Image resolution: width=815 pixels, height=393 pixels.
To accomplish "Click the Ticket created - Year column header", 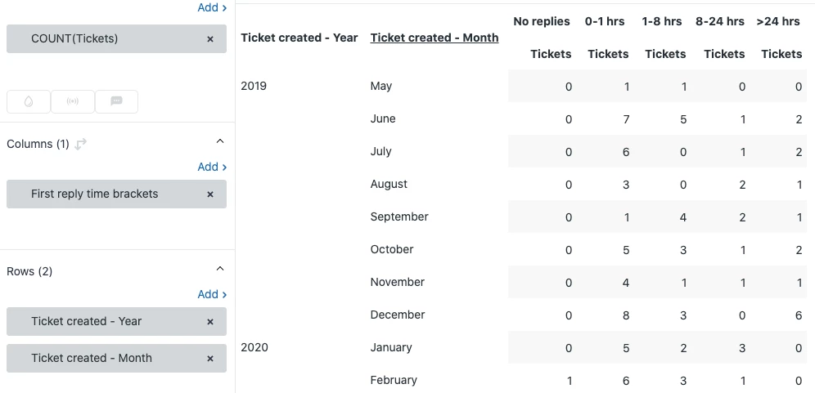I will pos(299,38).
